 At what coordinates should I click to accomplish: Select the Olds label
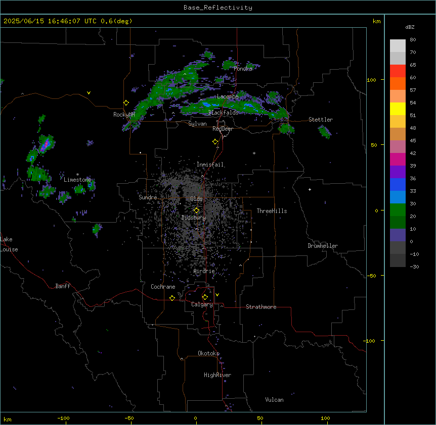pyautogui.click(x=196, y=199)
